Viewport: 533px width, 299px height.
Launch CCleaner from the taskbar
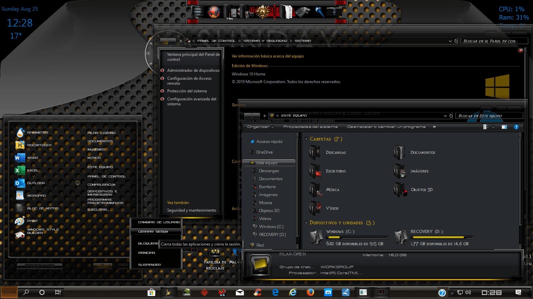point(258,292)
